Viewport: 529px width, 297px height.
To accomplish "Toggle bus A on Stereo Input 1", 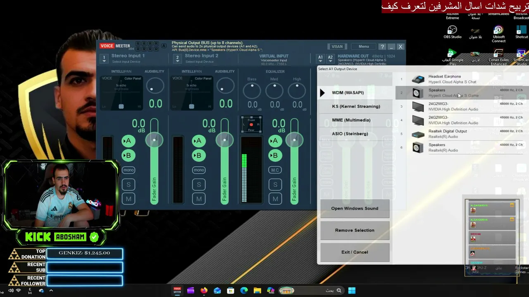I will [129, 141].
